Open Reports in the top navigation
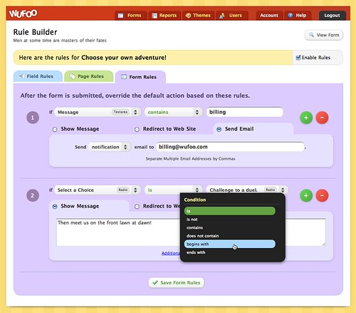The height and width of the screenshot is (313, 356). pos(164,16)
